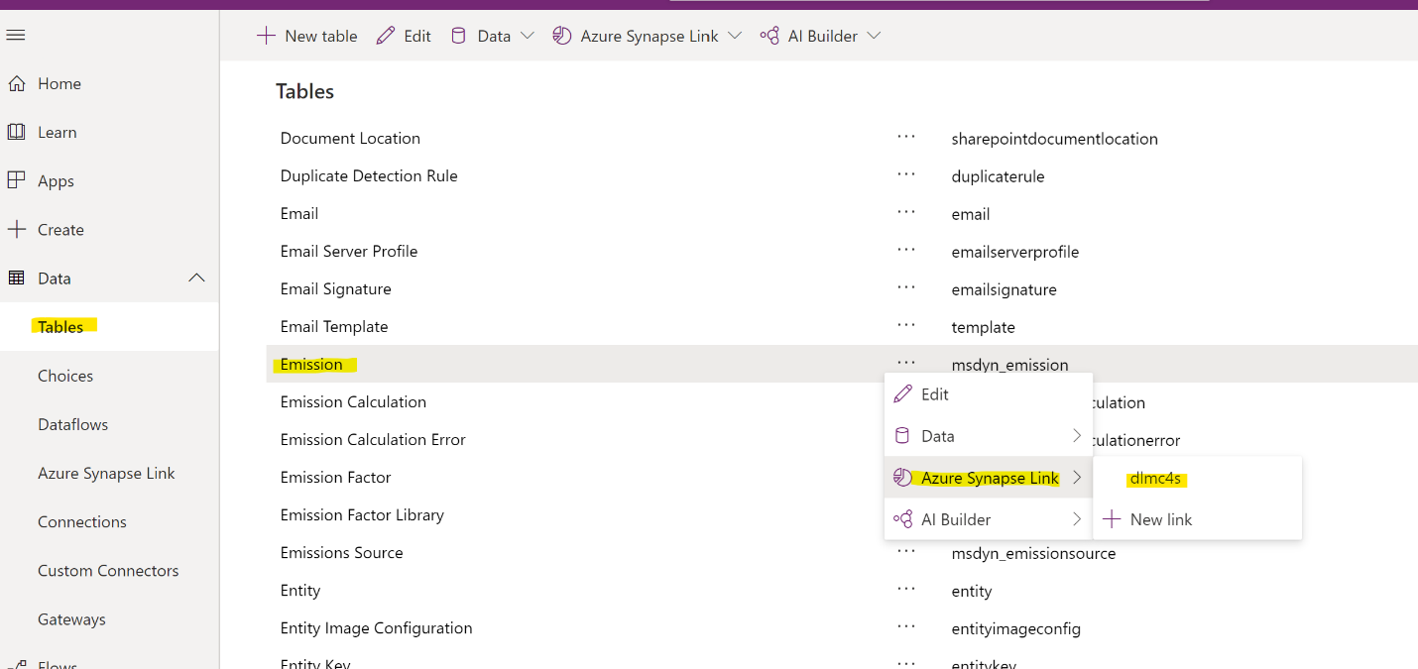Select New link in the submenu
Image resolution: width=1418 pixels, height=669 pixels.
[1197, 519]
